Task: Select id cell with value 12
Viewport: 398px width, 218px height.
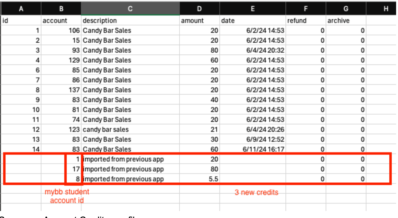Action: click(21, 129)
